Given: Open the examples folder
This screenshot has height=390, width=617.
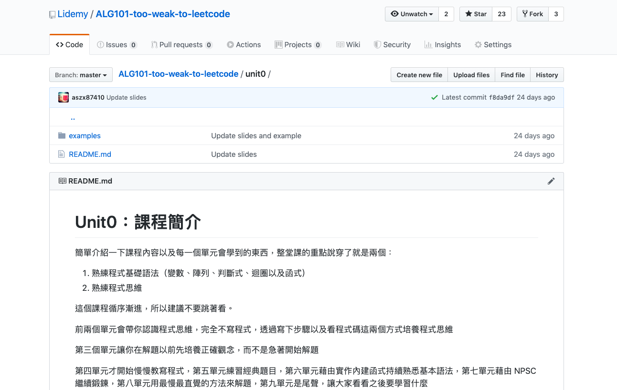Looking at the screenshot, I should [x=85, y=136].
